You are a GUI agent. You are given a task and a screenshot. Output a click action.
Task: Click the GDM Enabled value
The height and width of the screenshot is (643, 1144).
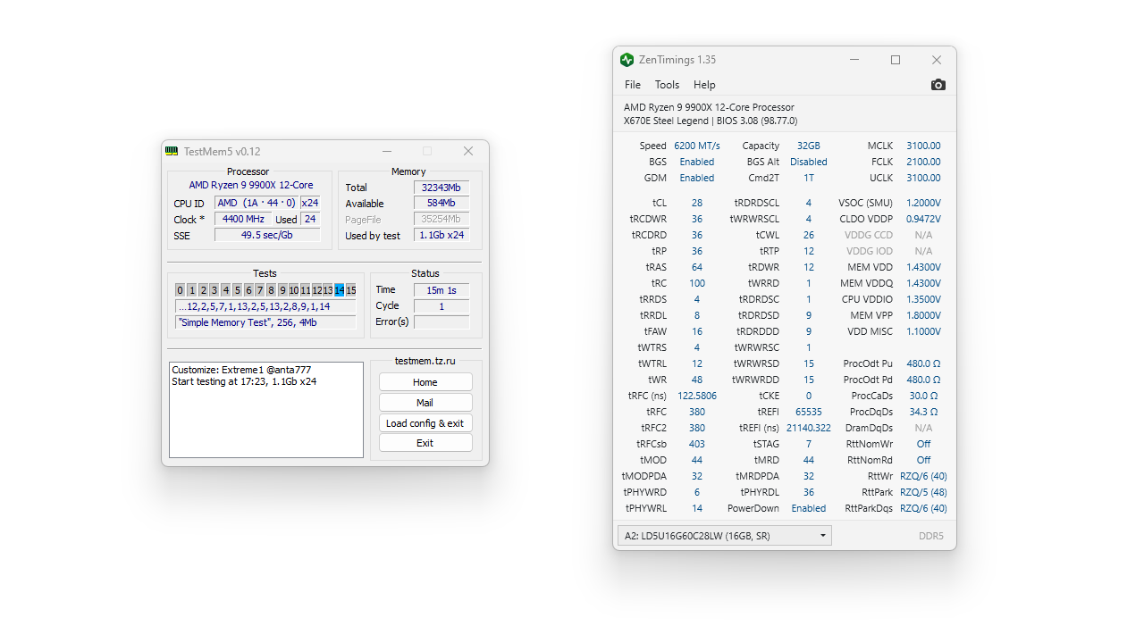click(697, 178)
